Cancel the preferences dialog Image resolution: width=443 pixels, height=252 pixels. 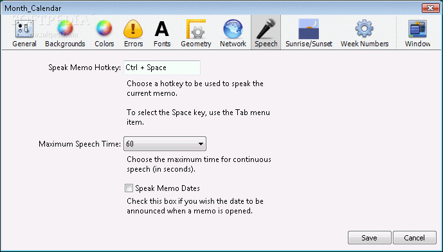pyautogui.click(x=414, y=238)
